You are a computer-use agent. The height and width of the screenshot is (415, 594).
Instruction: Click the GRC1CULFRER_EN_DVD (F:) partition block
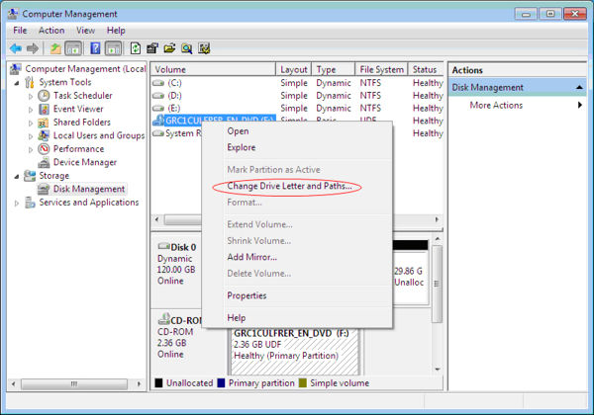point(295,352)
